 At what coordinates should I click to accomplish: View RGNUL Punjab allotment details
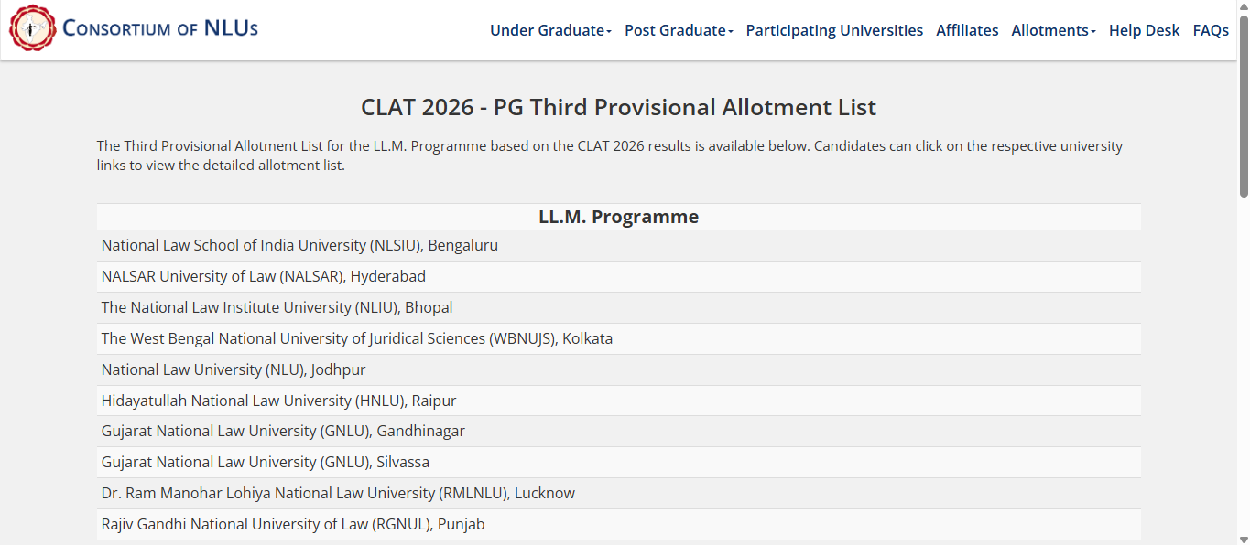click(292, 524)
